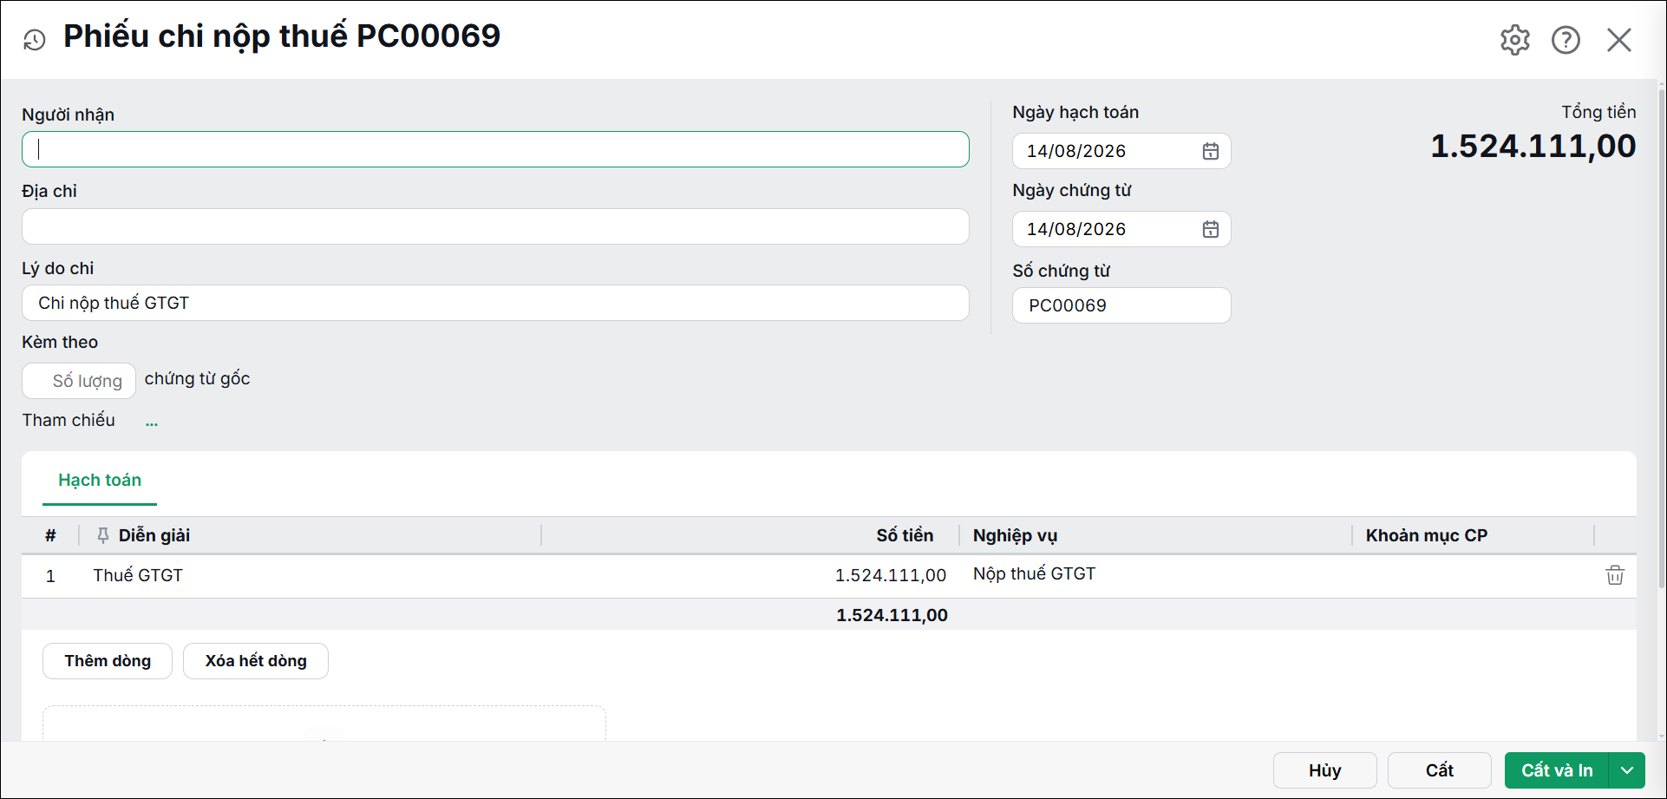Screen dimensions: 1667x799
Task: Click the Hủy button
Action: (x=1324, y=770)
